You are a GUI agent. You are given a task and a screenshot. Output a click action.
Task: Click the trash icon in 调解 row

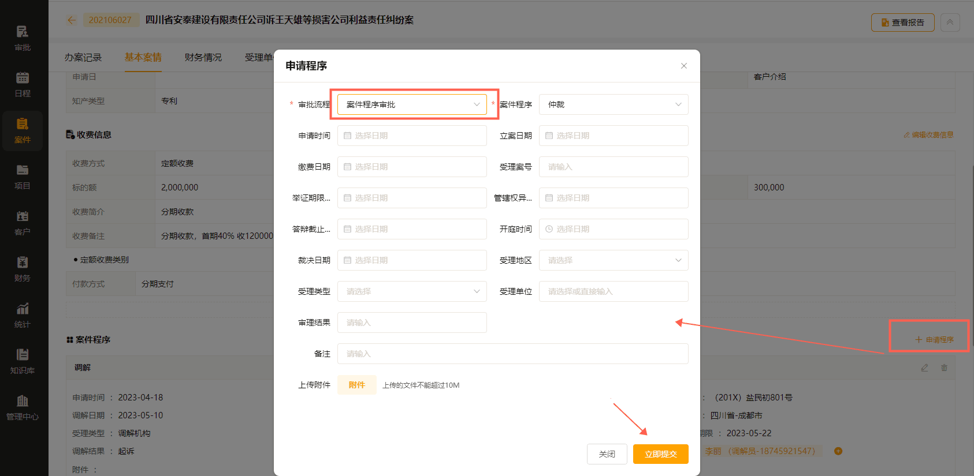944,368
